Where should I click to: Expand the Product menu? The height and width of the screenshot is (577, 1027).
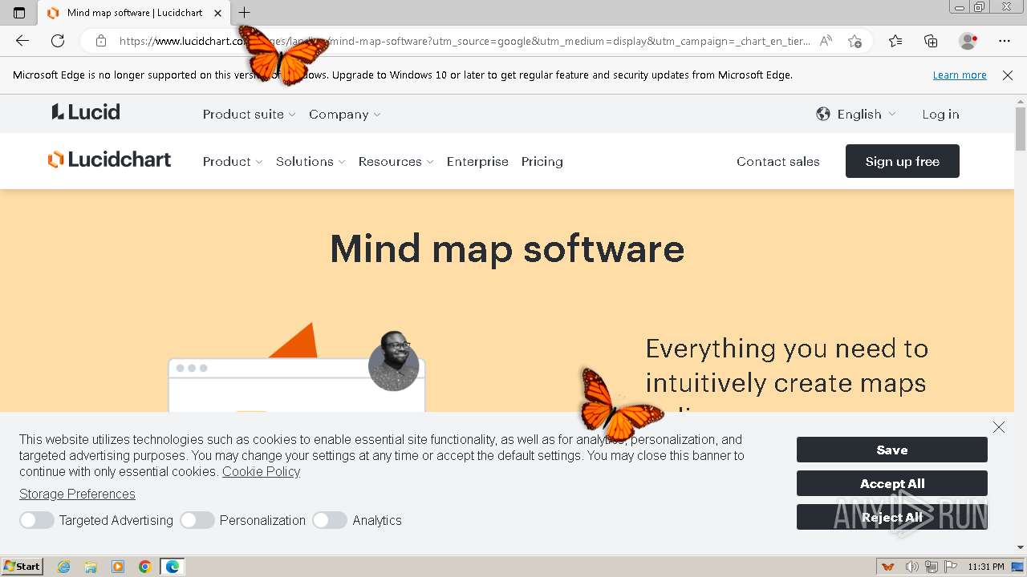click(x=233, y=162)
